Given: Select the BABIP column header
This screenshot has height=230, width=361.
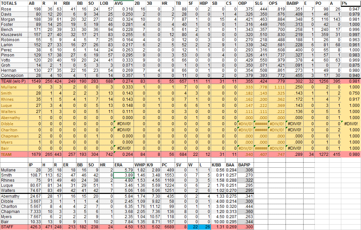Looking at the screenshot, I should coord(294,3).
